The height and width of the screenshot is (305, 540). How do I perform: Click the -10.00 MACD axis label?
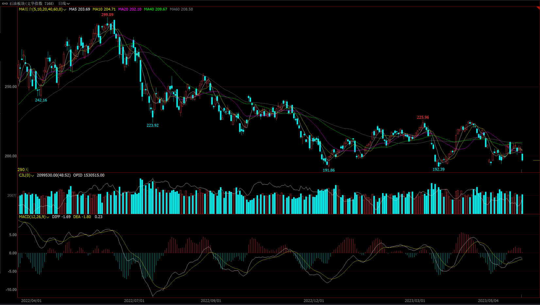coord(11,290)
